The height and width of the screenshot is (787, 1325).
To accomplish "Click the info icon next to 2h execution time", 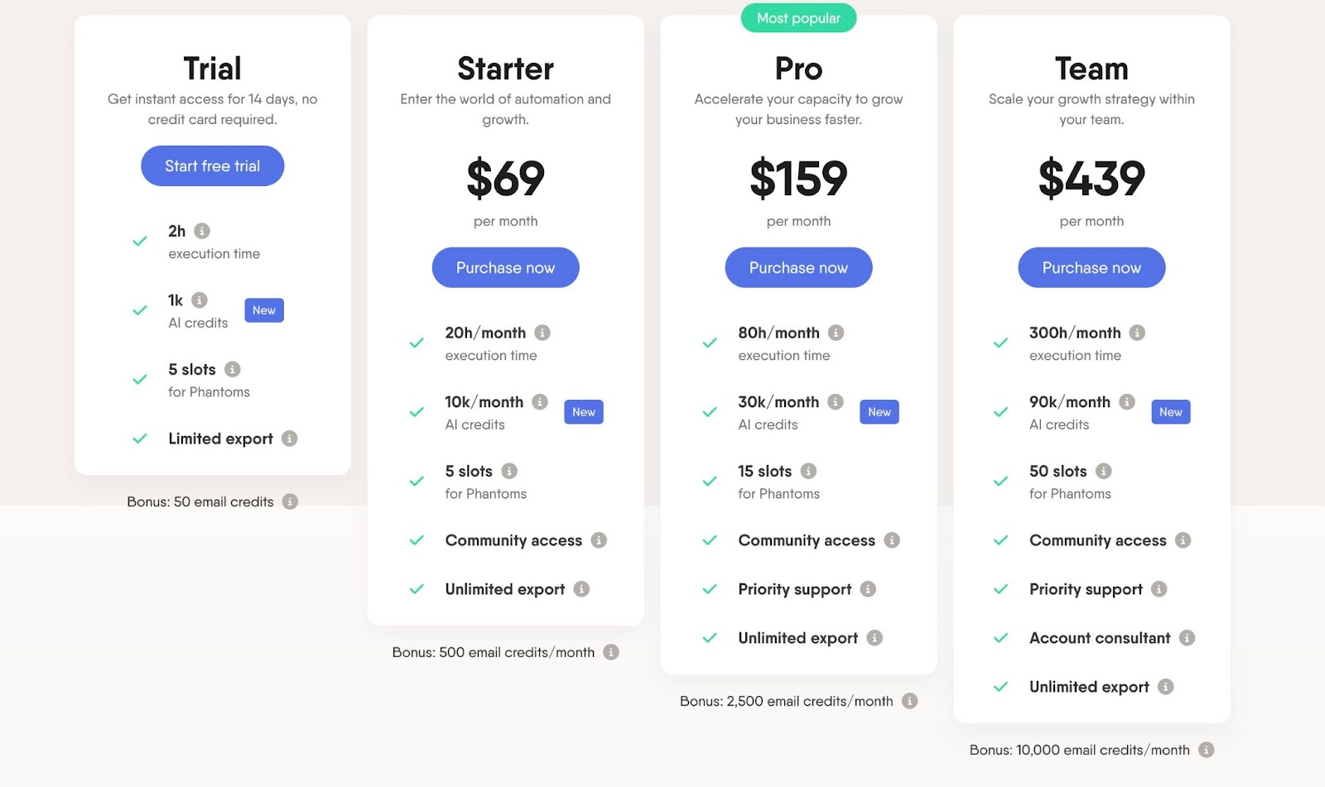I will coord(204,230).
